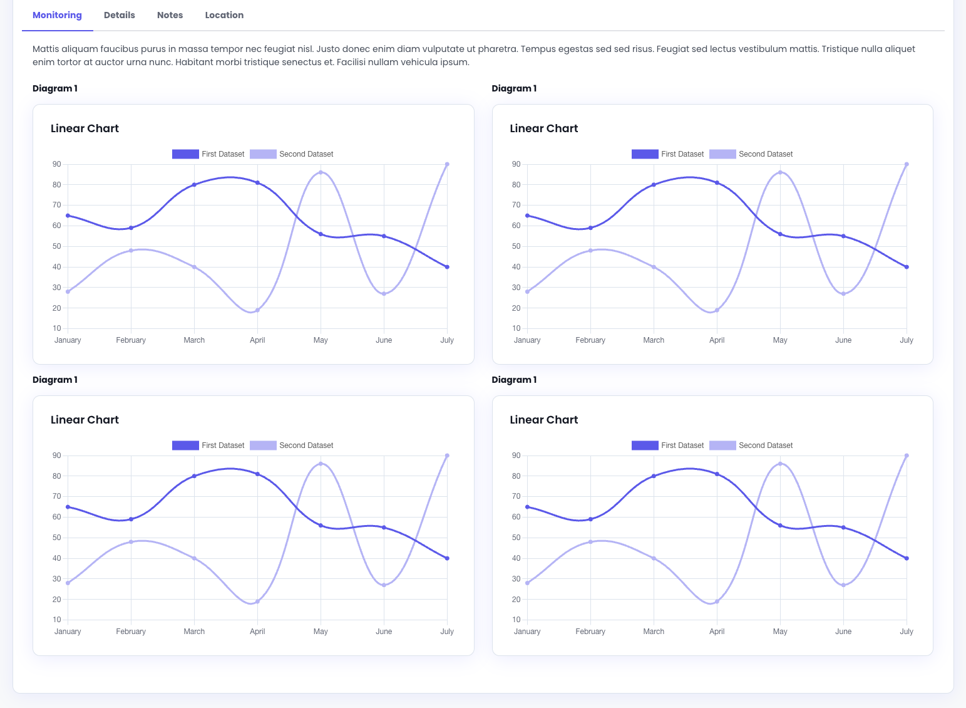Click the 'May' axis label in bottom-right chart
The width and height of the screenshot is (966, 708).
click(780, 632)
